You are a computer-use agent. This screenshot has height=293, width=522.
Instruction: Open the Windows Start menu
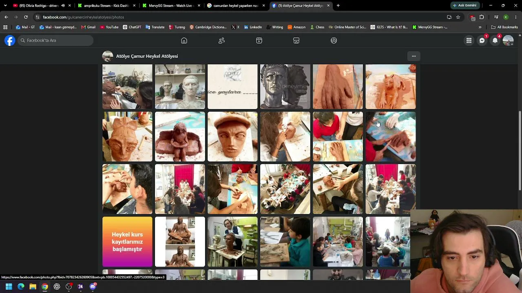click(9, 286)
